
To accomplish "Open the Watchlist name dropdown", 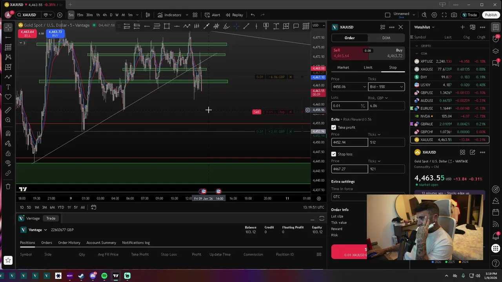I will pyautogui.click(x=424, y=27).
